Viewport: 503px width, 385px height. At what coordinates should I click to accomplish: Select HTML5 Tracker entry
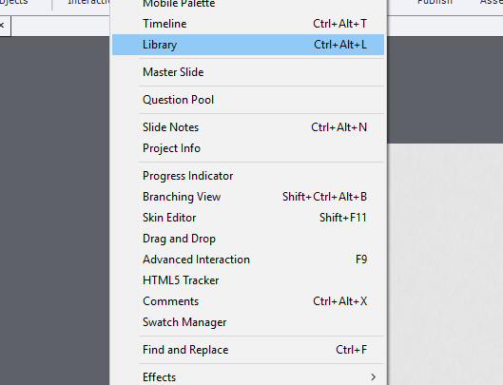(248, 280)
